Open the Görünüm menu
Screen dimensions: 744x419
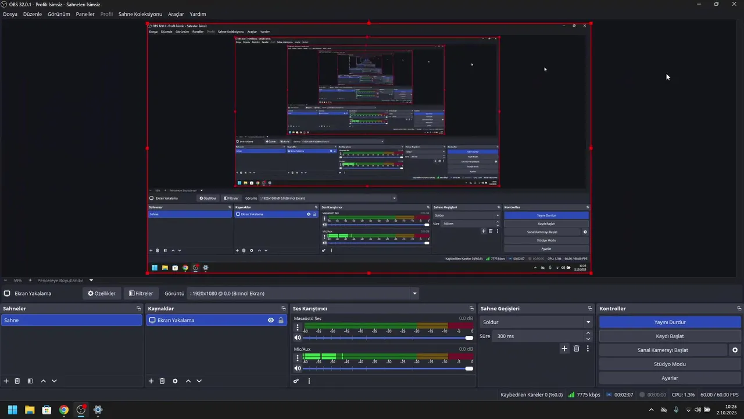(x=59, y=14)
